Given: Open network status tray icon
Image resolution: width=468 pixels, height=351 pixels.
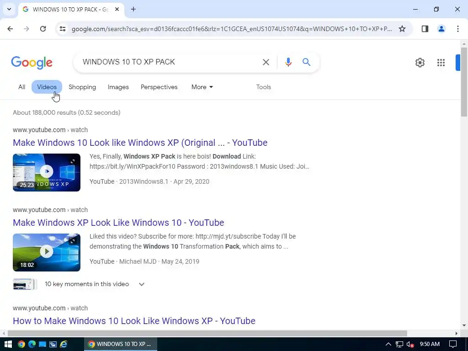Looking at the screenshot, I should pyautogui.click(x=399, y=344).
